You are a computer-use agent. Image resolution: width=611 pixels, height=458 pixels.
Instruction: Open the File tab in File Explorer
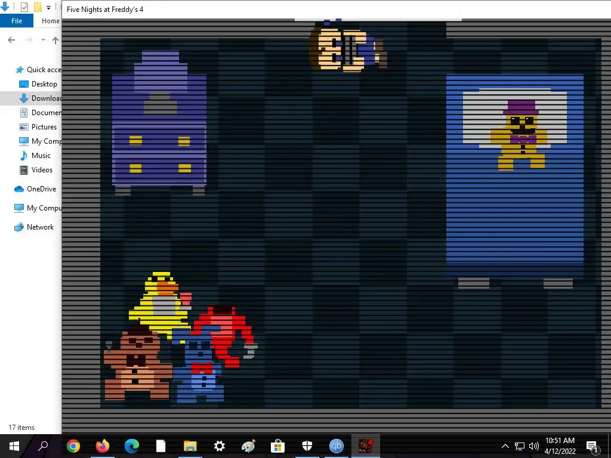point(16,21)
